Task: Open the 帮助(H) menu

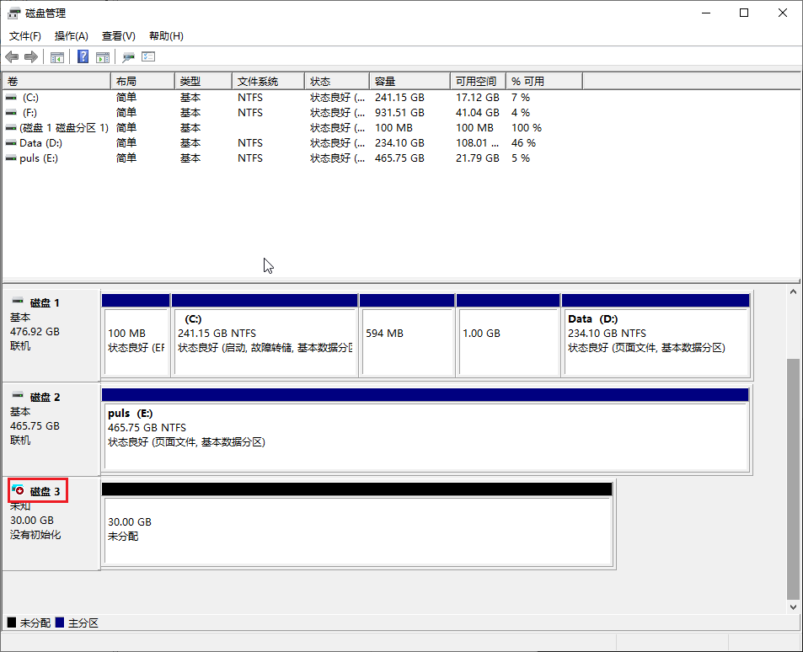Action: (166, 36)
